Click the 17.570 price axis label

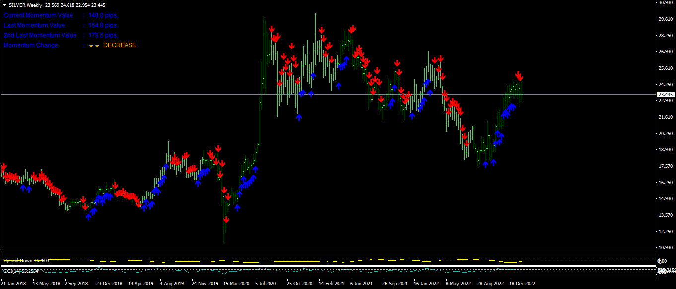665,166
